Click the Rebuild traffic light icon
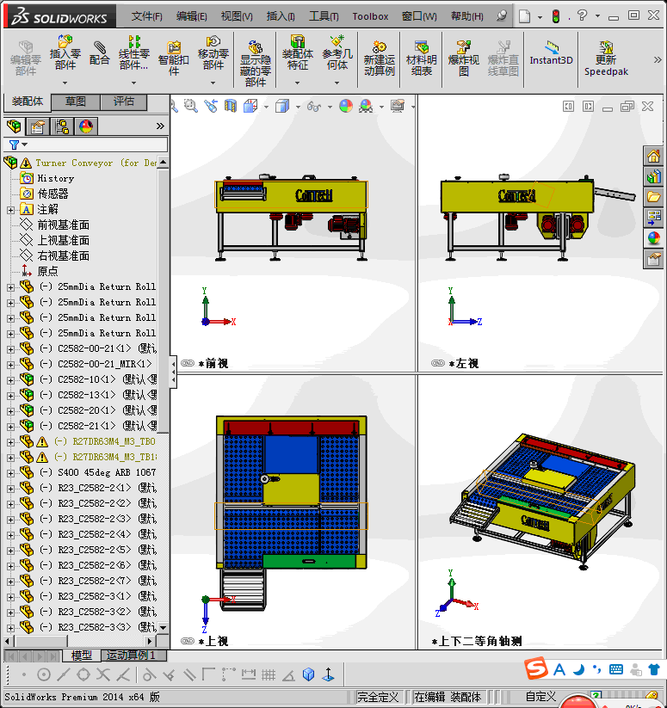667x708 pixels. (556, 16)
